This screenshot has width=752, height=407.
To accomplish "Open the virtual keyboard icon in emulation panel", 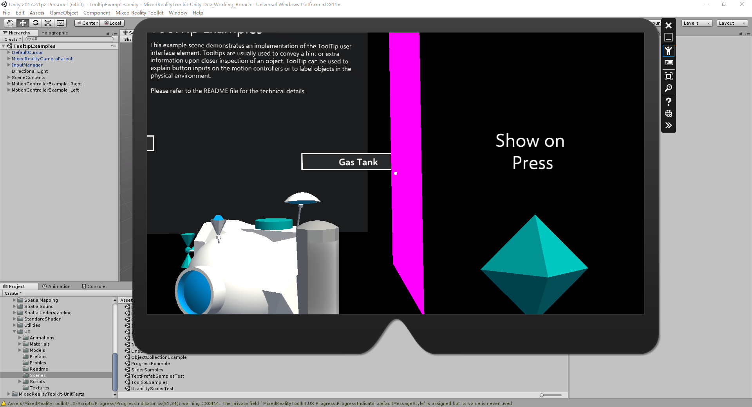I will click(669, 63).
